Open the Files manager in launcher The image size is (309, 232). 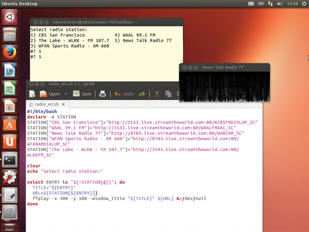pyautogui.click(x=9, y=35)
